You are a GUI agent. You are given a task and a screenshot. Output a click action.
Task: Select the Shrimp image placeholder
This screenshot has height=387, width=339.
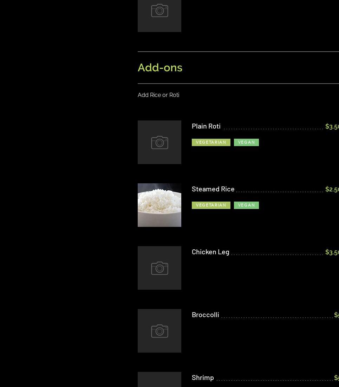(159, 379)
